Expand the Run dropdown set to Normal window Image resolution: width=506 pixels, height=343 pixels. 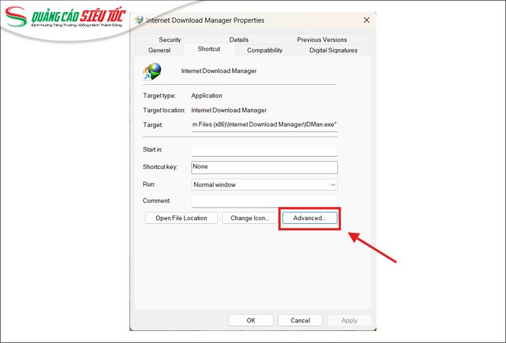point(264,185)
